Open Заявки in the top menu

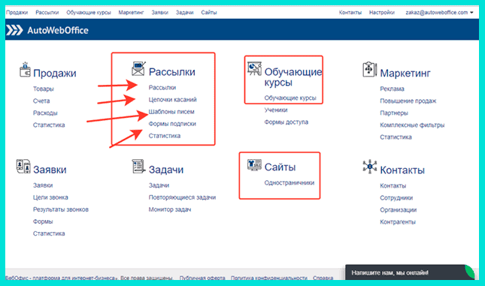pyautogui.click(x=160, y=13)
